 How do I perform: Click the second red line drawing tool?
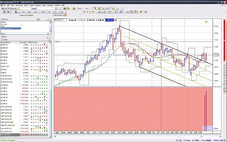[x=105, y=12]
